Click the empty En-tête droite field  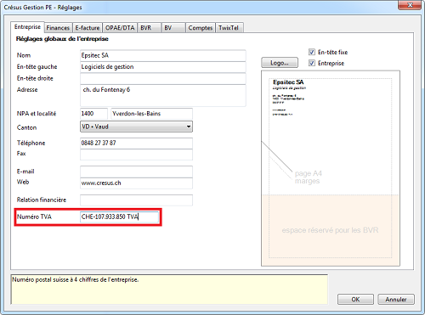point(163,78)
